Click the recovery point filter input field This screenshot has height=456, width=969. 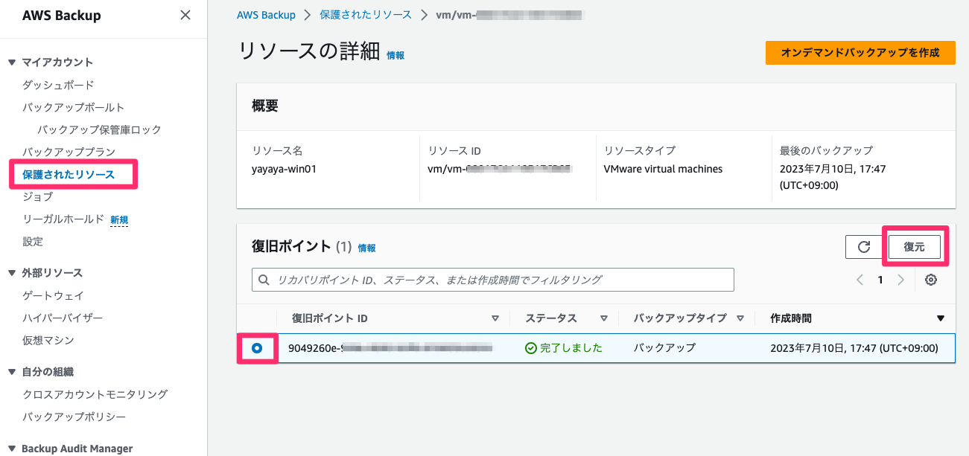click(x=492, y=279)
